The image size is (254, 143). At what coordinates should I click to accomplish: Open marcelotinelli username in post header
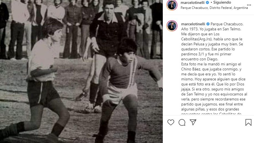point(193,3)
